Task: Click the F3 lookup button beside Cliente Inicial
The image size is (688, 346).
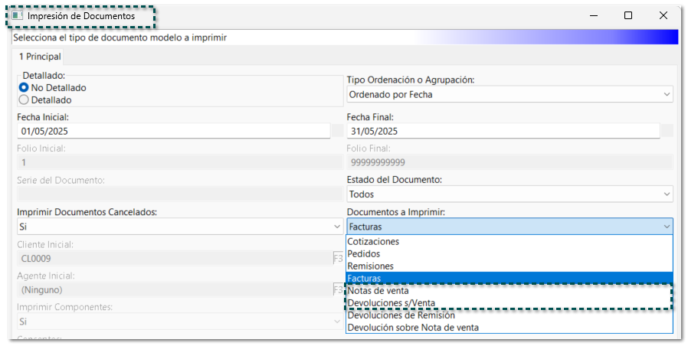Action: pyautogui.click(x=337, y=258)
